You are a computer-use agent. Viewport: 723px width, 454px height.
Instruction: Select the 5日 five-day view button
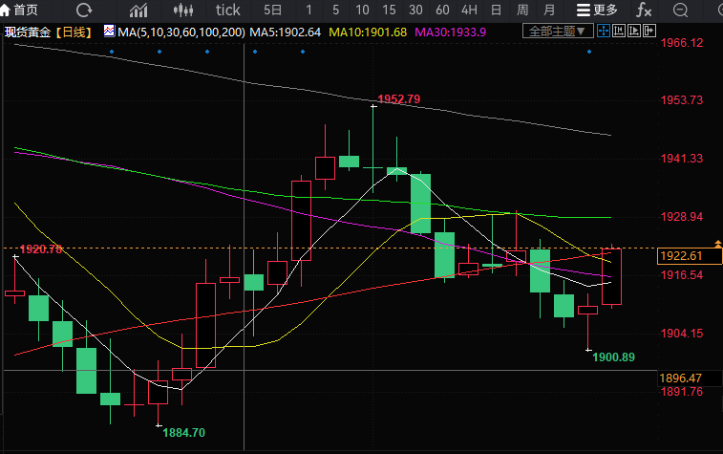coord(273,11)
